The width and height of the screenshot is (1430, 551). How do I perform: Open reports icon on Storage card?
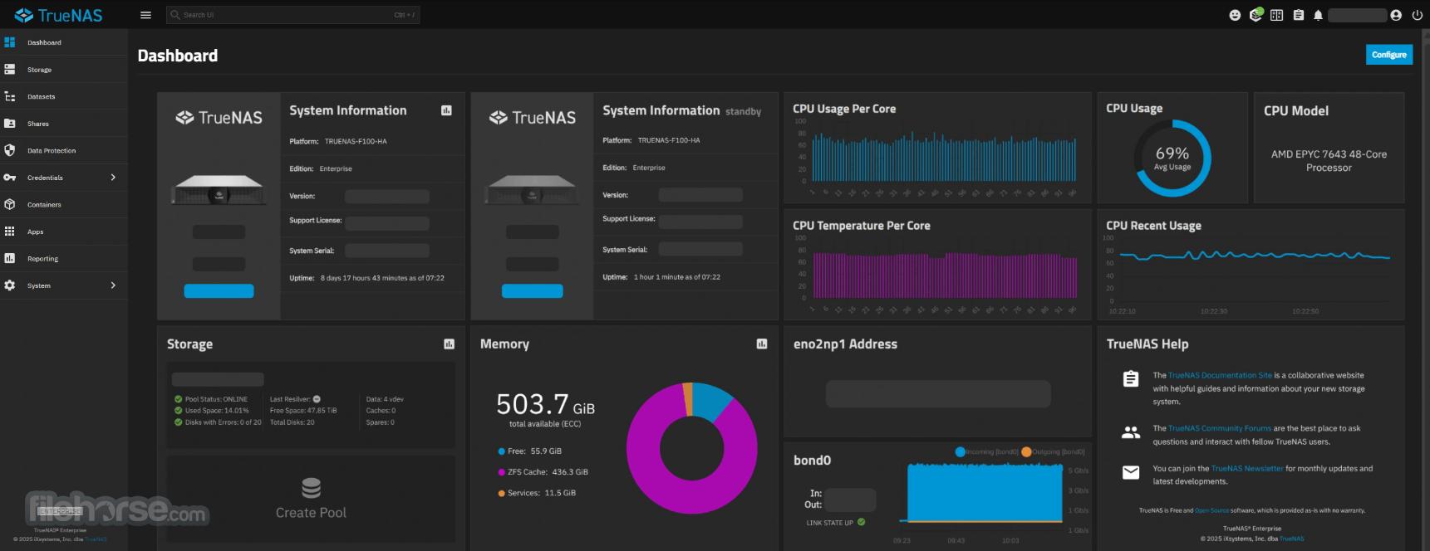449,344
